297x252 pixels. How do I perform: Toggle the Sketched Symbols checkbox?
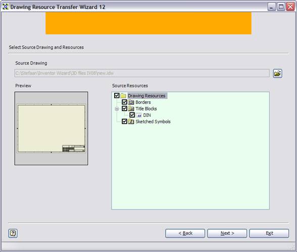point(124,121)
